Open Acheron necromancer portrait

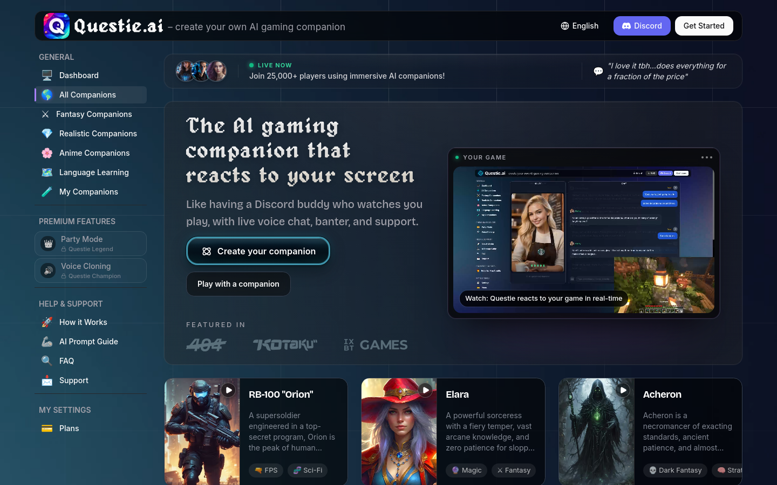[x=597, y=432]
